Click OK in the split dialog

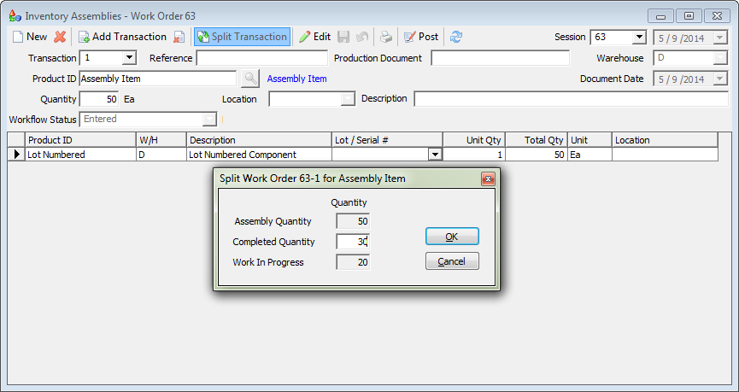452,237
